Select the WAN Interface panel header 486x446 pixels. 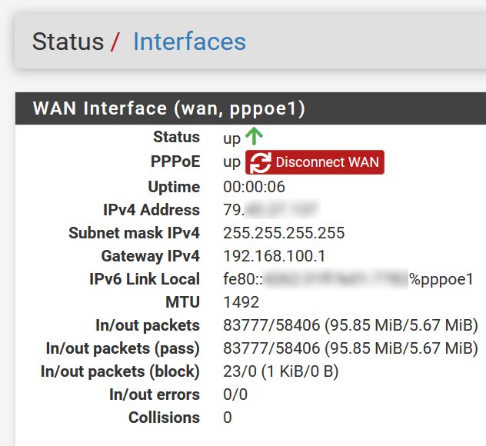point(251,108)
